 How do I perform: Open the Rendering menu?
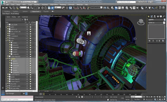63,5
